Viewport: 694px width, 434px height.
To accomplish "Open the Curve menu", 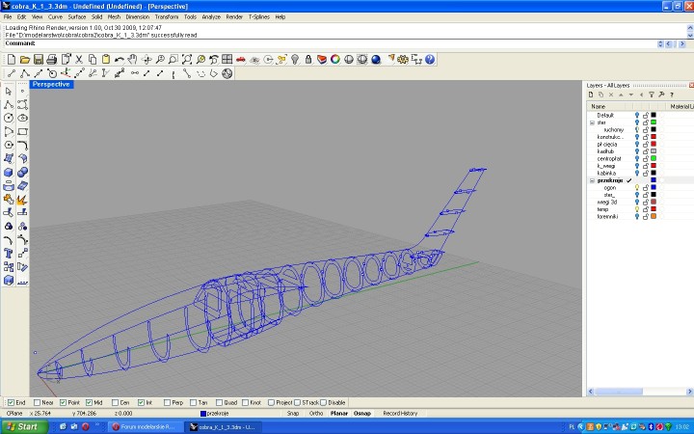I will click(55, 16).
